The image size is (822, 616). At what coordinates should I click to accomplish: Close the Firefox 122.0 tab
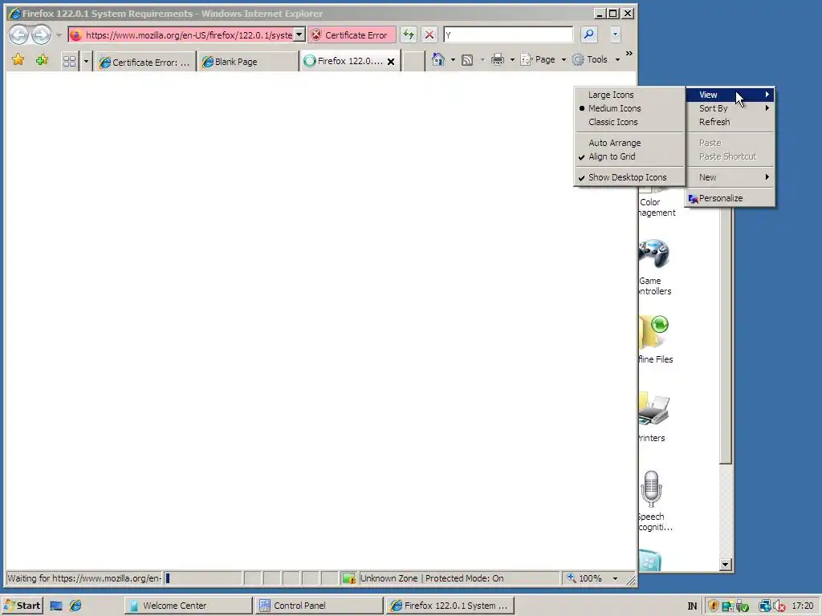[391, 61]
